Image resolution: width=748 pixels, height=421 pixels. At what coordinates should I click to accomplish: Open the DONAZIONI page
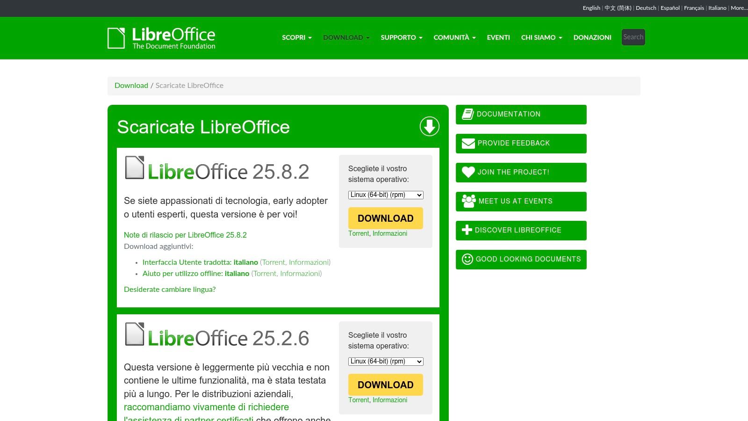click(592, 37)
